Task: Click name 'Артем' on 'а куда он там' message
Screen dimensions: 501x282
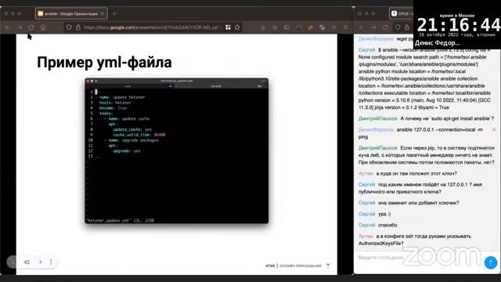Action: click(366, 174)
